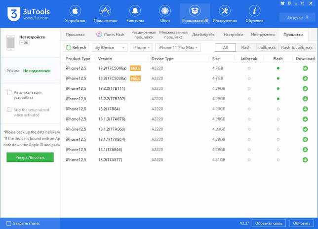Image resolution: width=318 pixels, height=229 pixels.
Task: Click the V2.37 version label
Action: (x=244, y=224)
